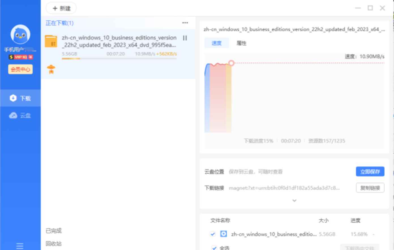Expand the magnet link details chevron
Viewport: 394px width, 250px height.
(294, 200)
